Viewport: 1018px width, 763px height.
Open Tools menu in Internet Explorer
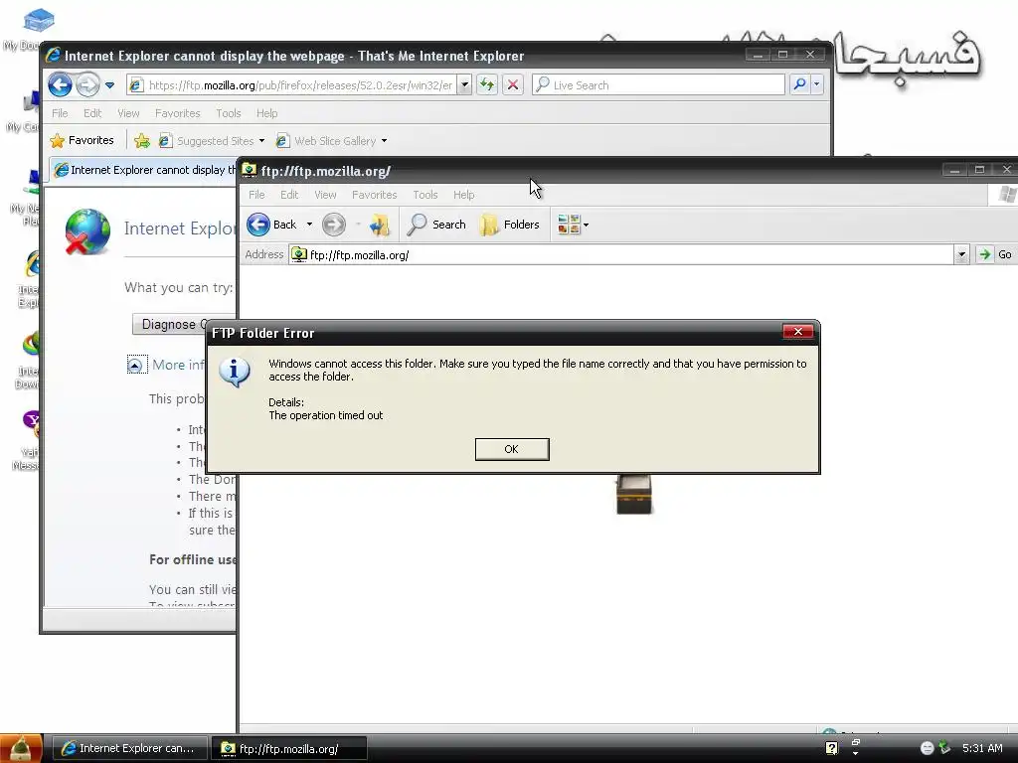[x=229, y=113]
